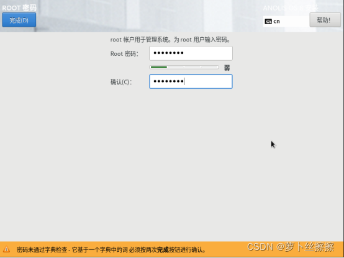
Task: Click the ANOLIS OS 8 安装 title
Action: click(291, 8)
